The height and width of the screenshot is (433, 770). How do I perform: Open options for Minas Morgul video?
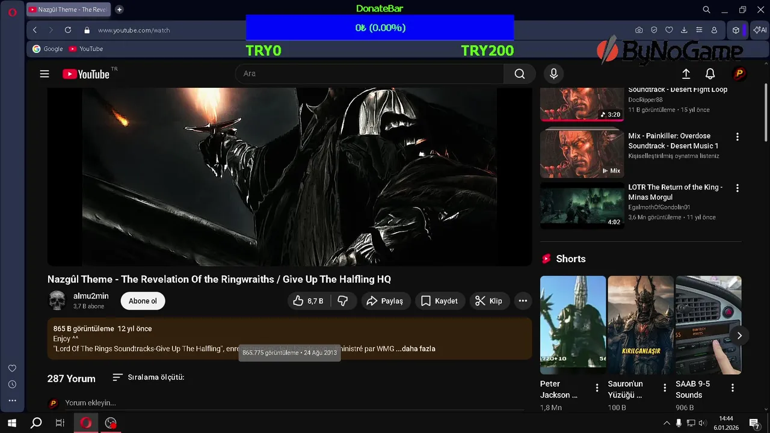[738, 188]
